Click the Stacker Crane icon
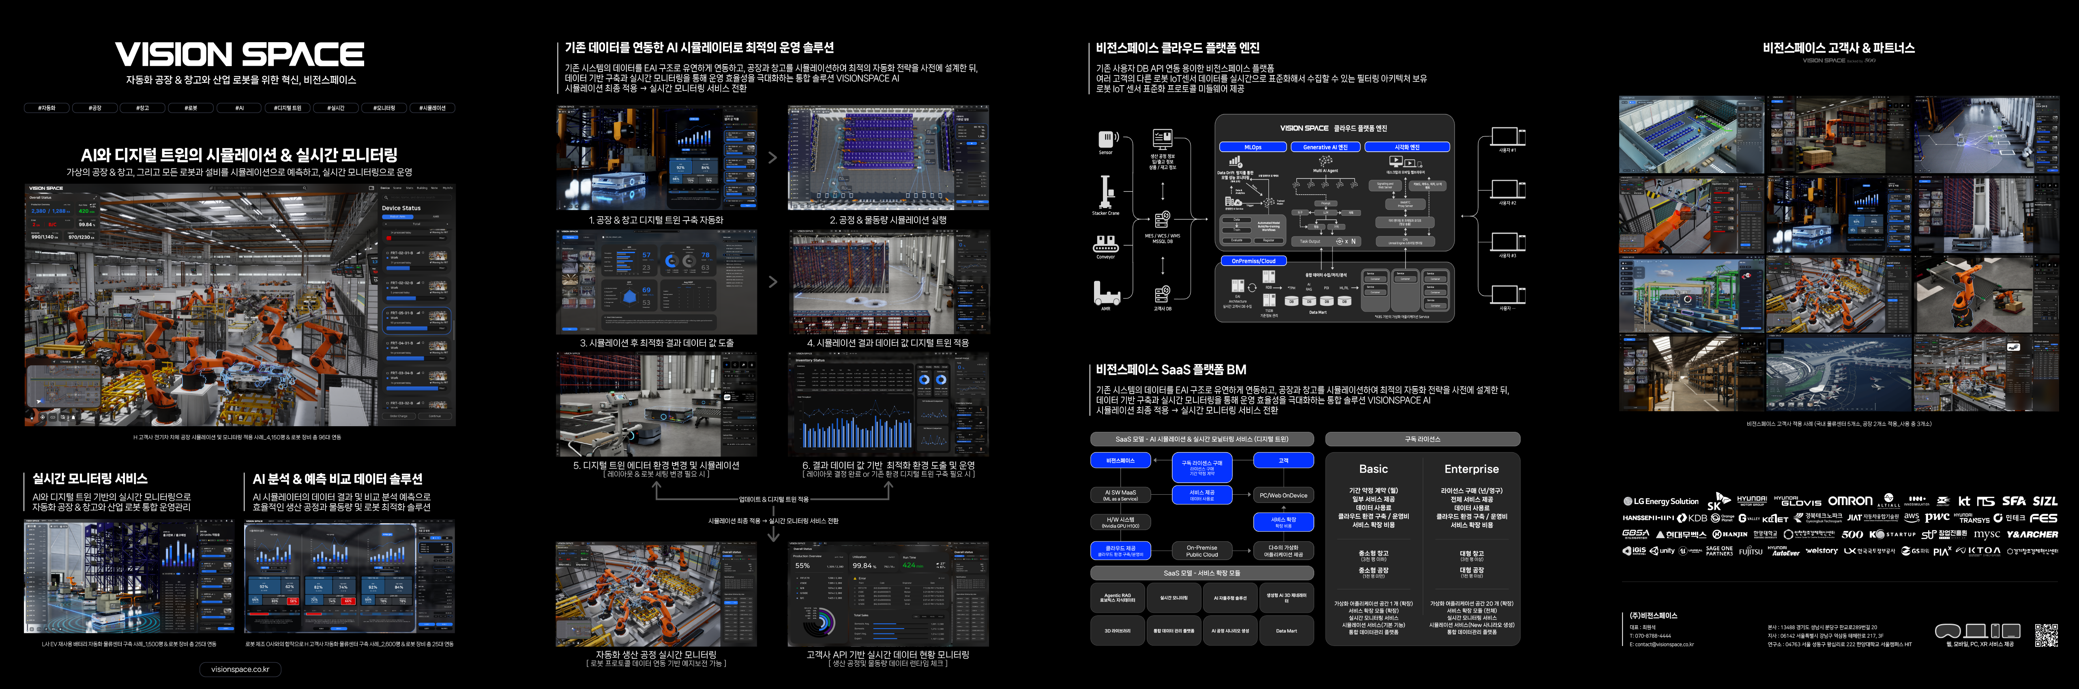This screenshot has width=2079, height=689. point(1107,192)
